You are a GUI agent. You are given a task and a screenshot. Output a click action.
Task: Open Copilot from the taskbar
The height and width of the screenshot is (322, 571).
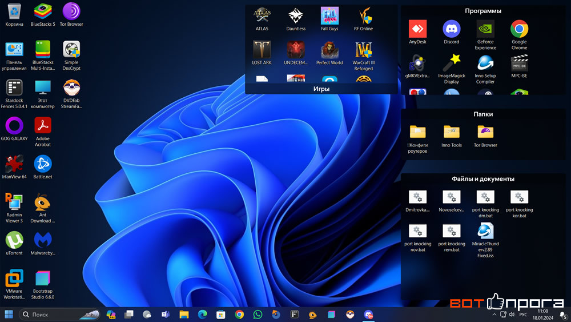(x=111, y=315)
